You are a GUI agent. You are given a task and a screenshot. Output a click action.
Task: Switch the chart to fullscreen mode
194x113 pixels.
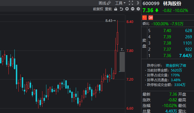(x=131, y=3)
